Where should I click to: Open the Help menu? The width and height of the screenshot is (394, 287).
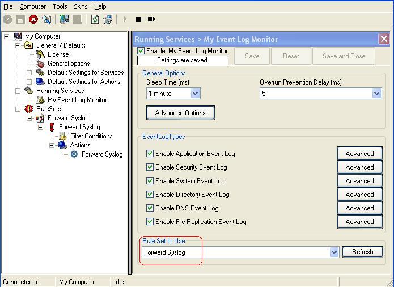[x=100, y=6]
